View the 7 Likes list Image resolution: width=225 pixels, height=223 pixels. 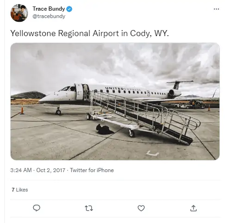click(20, 190)
